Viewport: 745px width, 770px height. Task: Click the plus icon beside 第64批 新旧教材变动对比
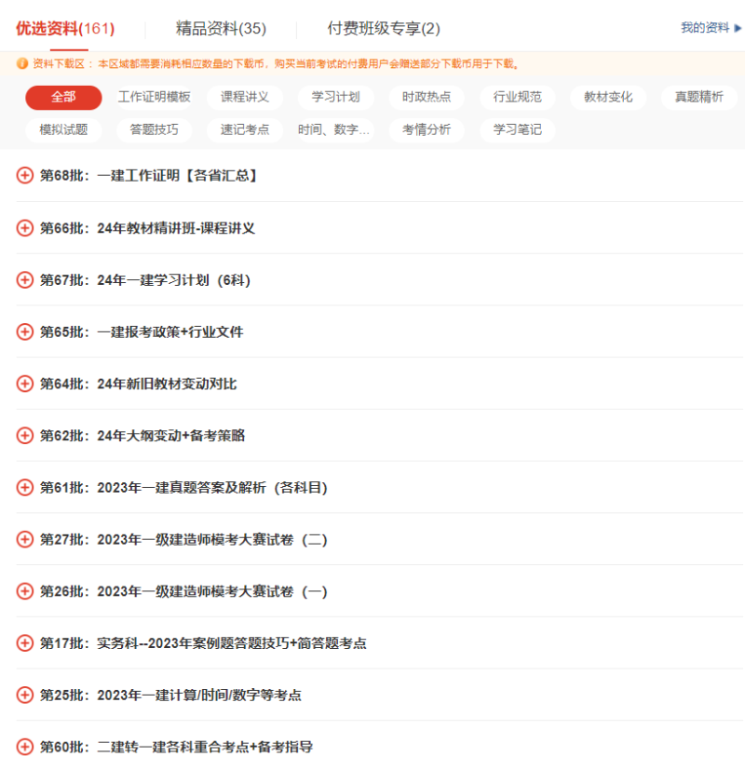click(x=24, y=383)
